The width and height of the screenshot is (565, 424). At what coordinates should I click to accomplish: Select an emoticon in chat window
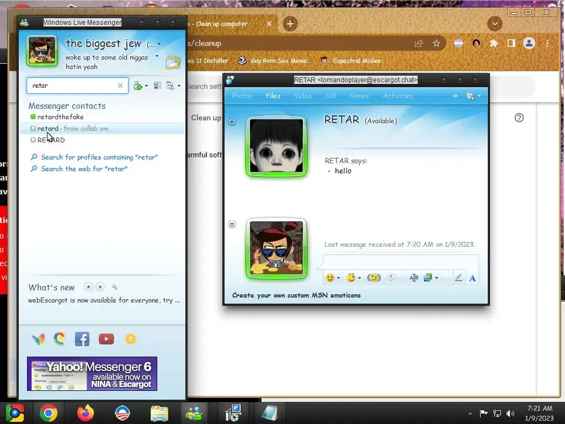[330, 278]
